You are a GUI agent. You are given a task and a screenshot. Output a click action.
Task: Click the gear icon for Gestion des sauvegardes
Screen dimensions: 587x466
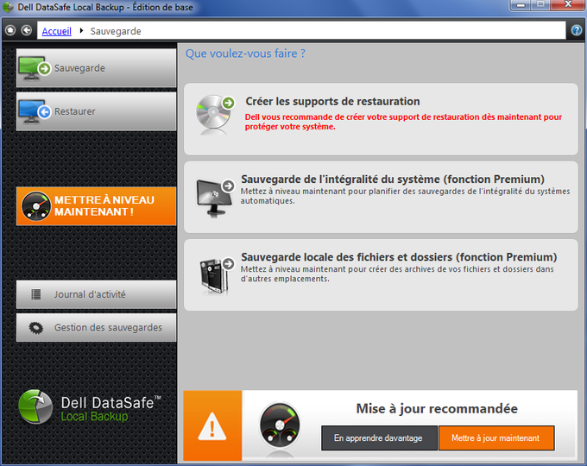click(36, 328)
